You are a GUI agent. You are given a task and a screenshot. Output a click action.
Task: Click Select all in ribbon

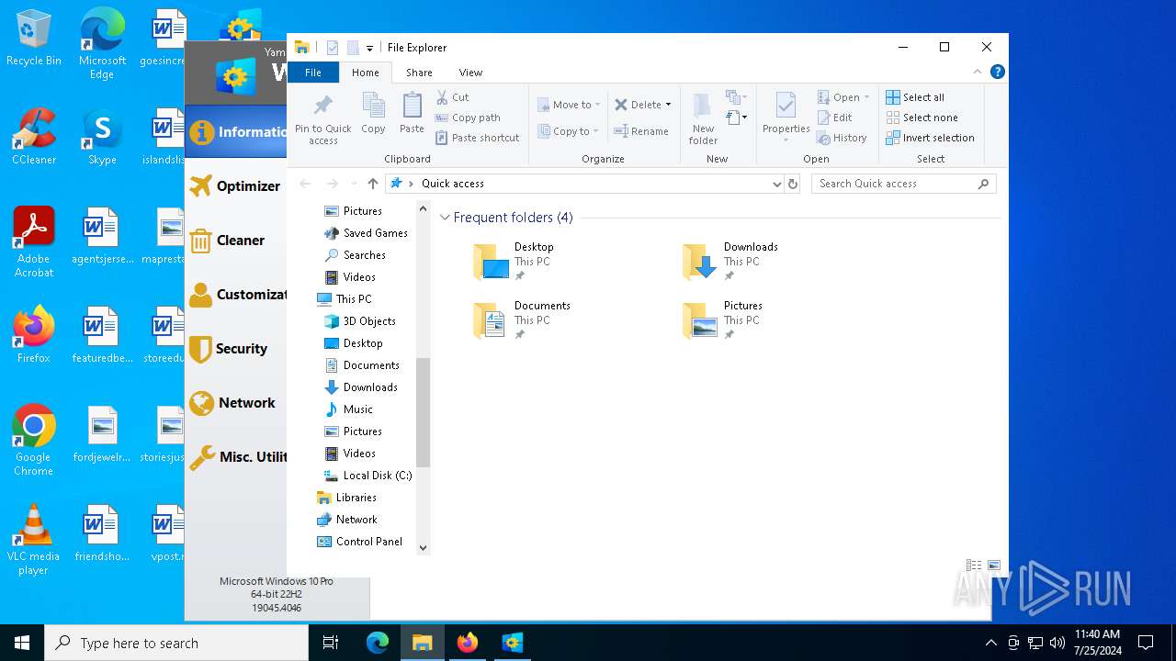pyautogui.click(x=915, y=97)
